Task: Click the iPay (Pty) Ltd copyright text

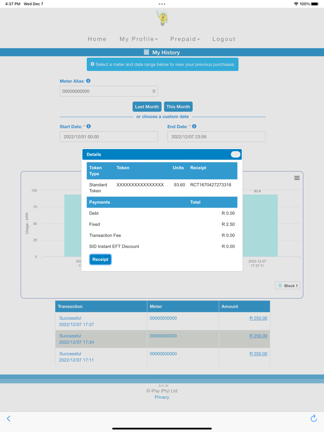Action: click(162, 391)
